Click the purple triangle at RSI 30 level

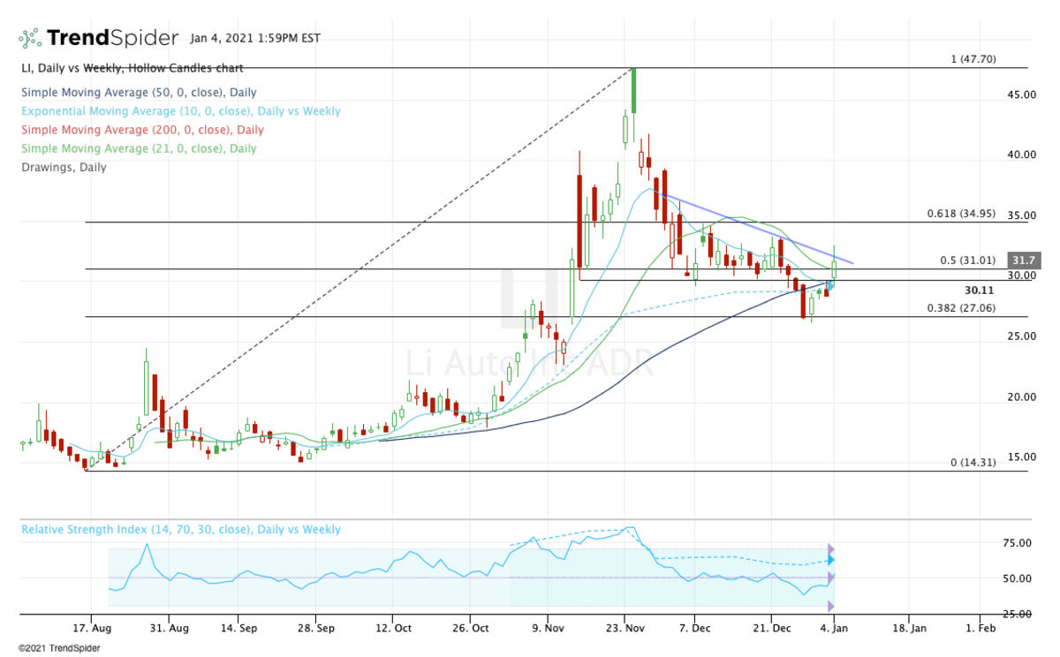click(830, 606)
